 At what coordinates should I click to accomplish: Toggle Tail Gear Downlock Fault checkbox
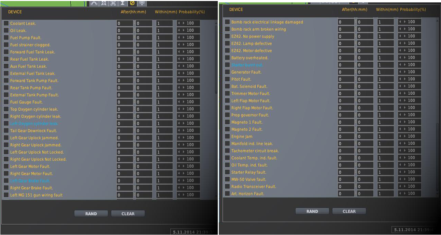click(6, 130)
